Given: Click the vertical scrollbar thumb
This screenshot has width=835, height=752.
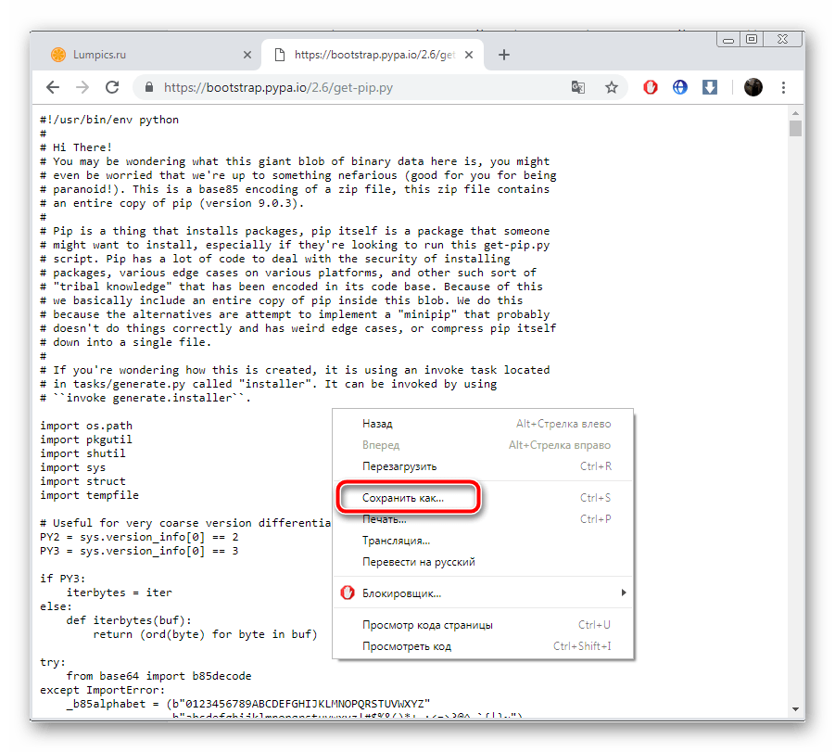Looking at the screenshot, I should [x=795, y=129].
